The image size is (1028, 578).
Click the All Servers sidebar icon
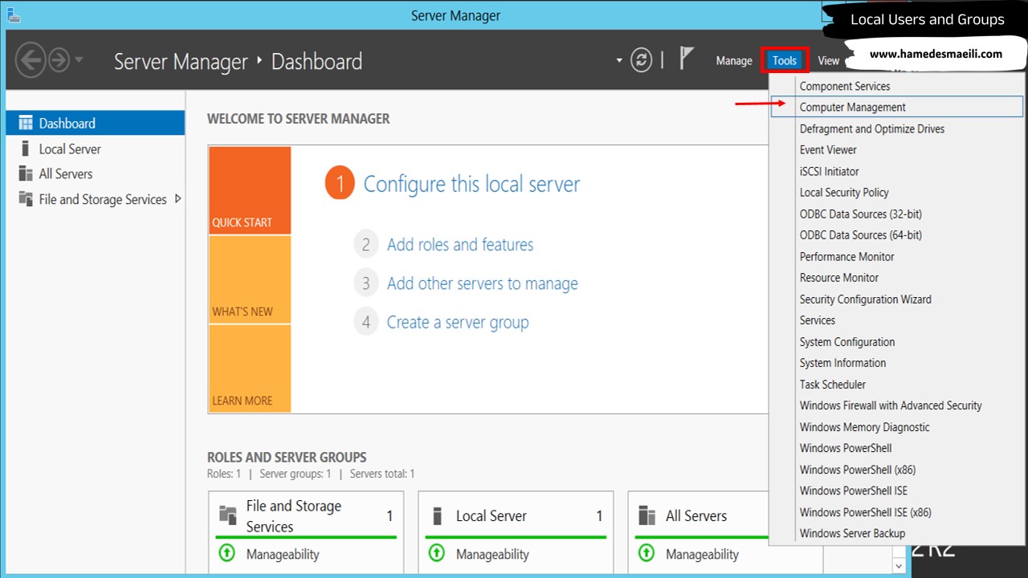26,173
